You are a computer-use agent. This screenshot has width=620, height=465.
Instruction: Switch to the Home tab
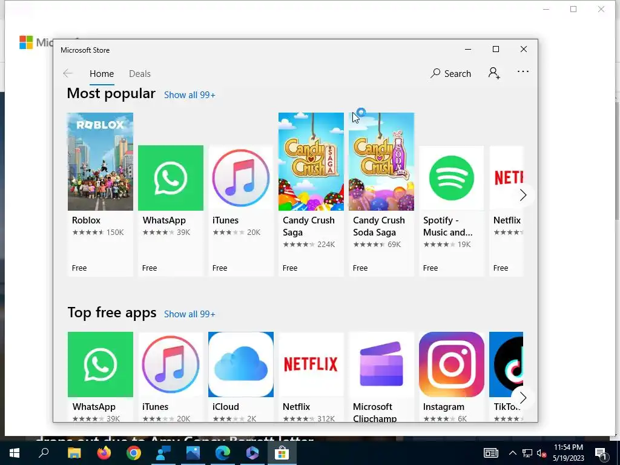click(x=102, y=74)
